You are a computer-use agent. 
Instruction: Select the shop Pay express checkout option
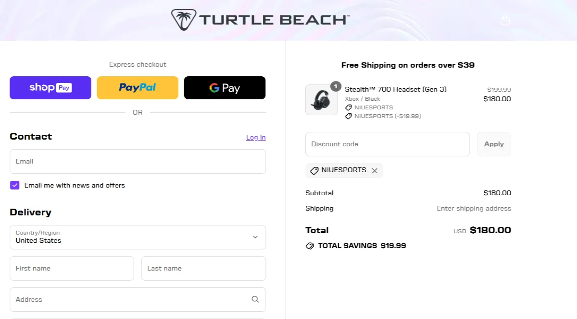pos(50,87)
